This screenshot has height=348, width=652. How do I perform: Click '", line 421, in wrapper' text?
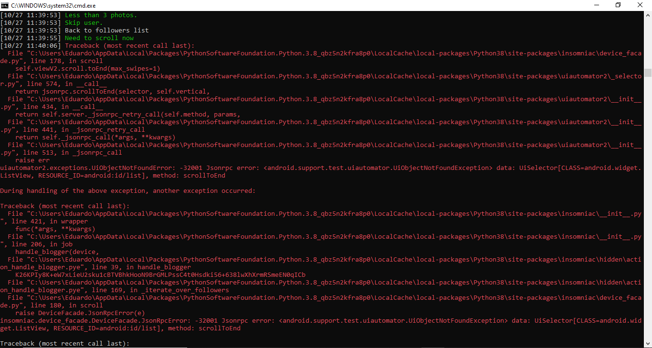click(x=44, y=221)
